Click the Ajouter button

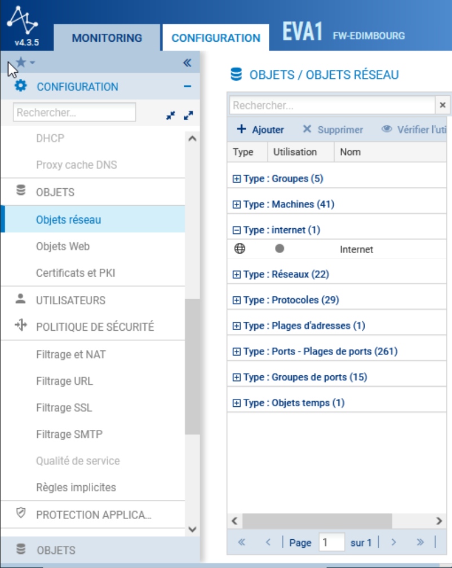pyautogui.click(x=260, y=130)
